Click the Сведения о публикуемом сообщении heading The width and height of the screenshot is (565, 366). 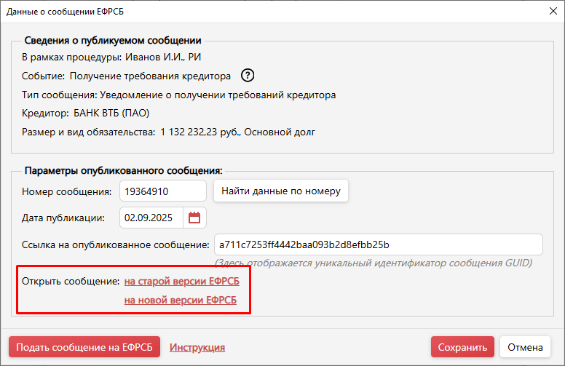tap(113, 41)
